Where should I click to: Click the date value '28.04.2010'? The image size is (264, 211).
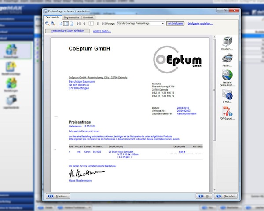point(183,108)
